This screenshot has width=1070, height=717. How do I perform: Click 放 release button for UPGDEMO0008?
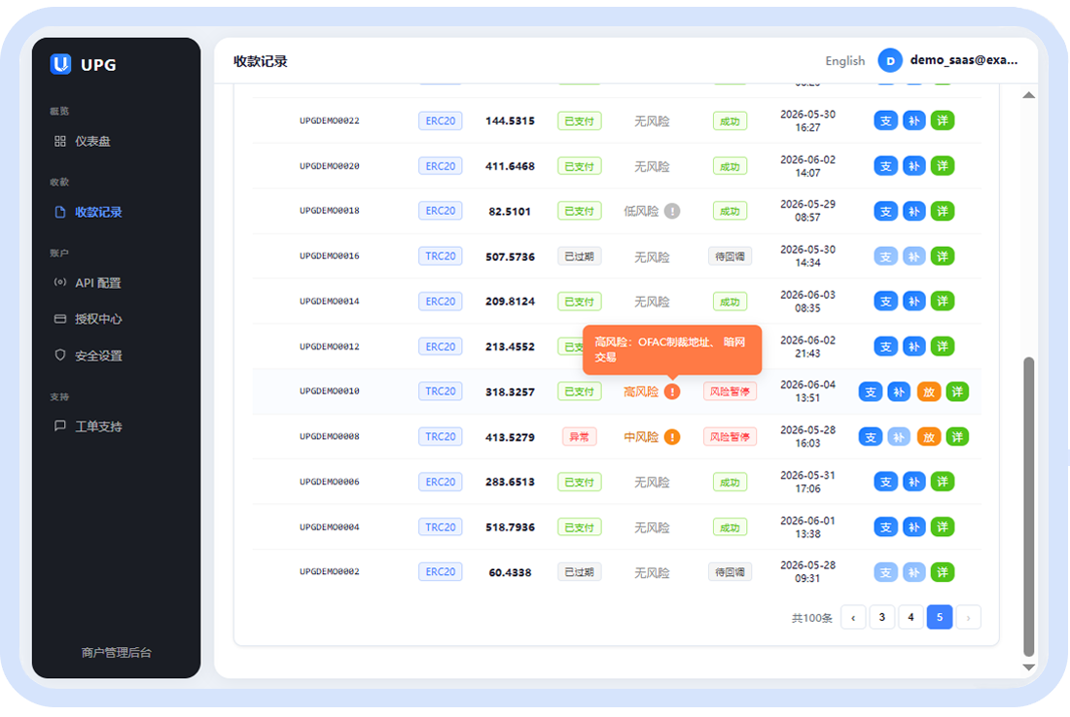929,437
